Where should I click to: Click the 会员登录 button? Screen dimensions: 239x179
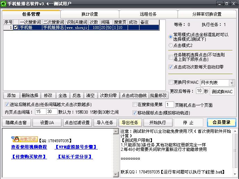click(x=221, y=122)
